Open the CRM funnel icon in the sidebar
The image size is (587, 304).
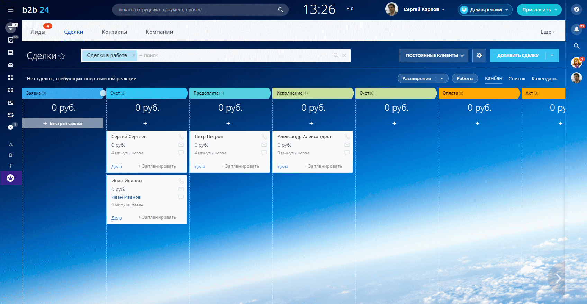pos(11,28)
